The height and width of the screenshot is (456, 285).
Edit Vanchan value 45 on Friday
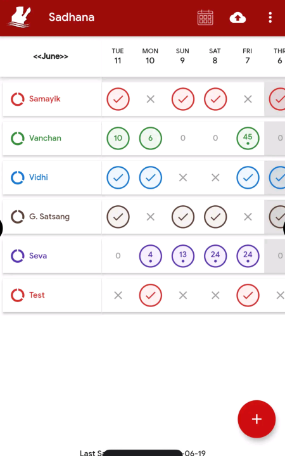(x=248, y=138)
